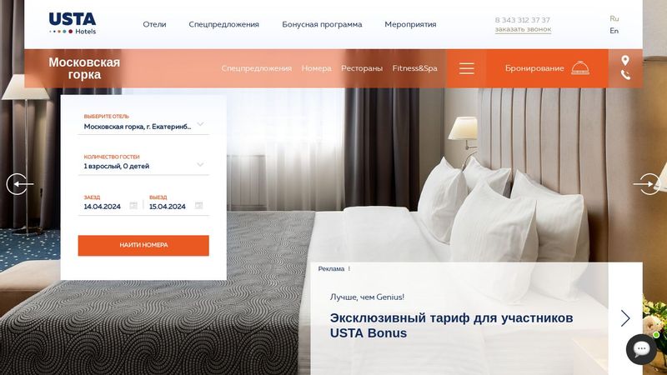Select the Fitness&Spa tab
Viewport: 667px width, 375px height.
pyautogui.click(x=414, y=68)
